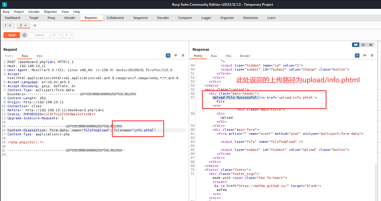Toggle show non-printable \n in Response panel
The height and width of the screenshot is (201, 381).
pos(365,56)
